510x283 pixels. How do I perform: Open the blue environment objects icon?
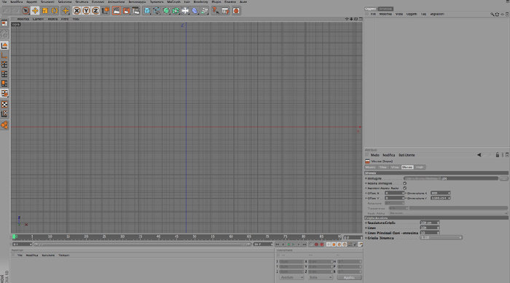[195, 11]
